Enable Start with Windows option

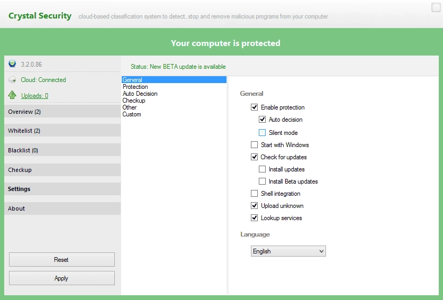(254, 144)
